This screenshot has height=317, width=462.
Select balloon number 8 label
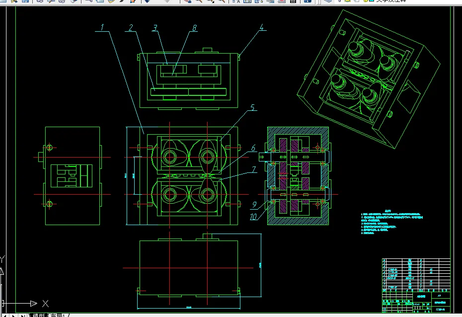tap(194, 28)
